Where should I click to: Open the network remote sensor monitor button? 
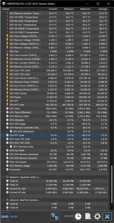click(x=55, y=217)
